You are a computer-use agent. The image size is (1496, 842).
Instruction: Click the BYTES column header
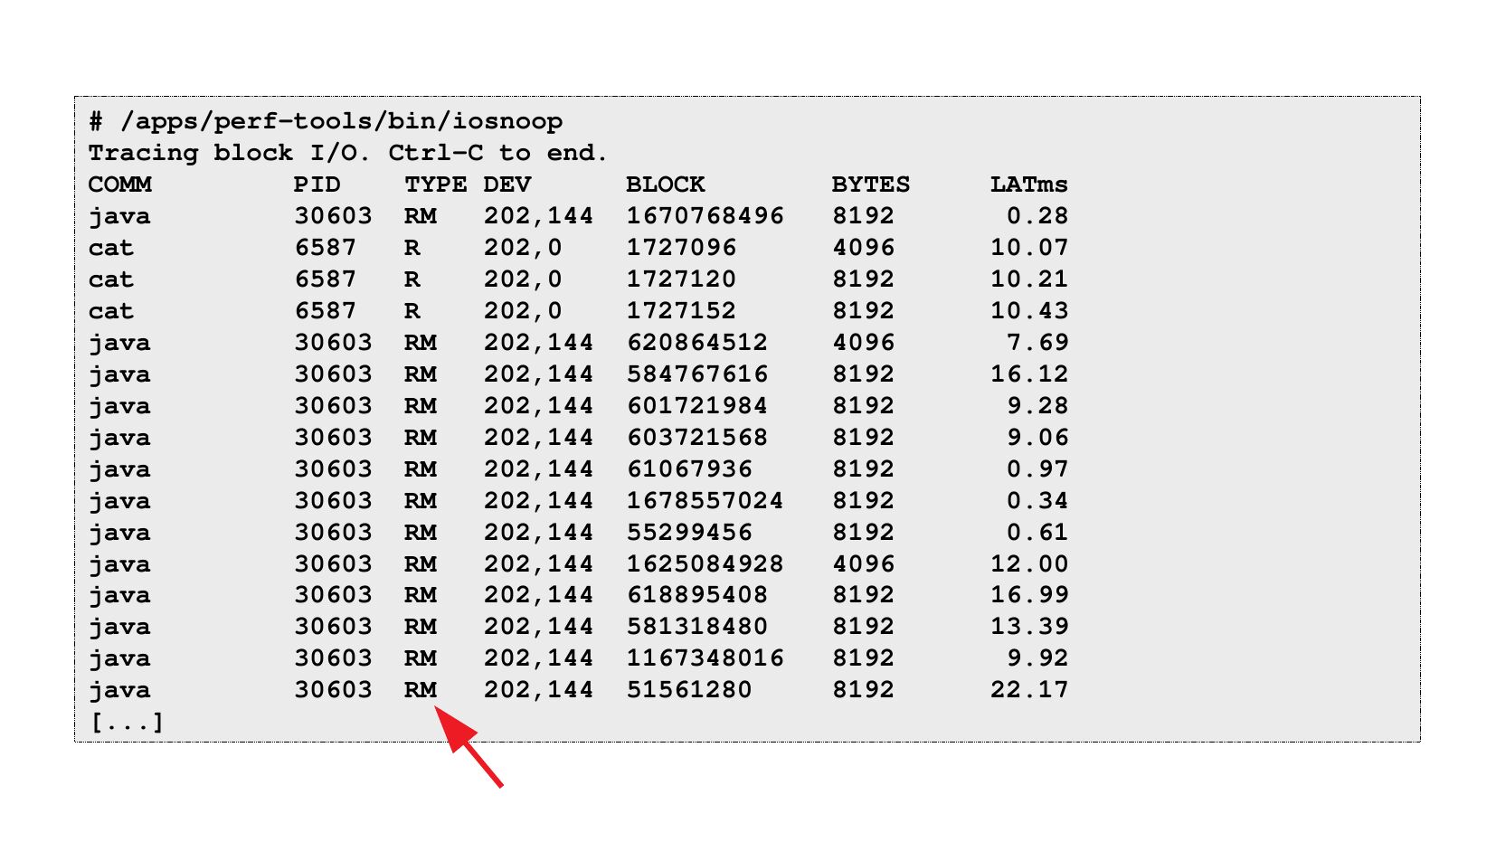870,184
